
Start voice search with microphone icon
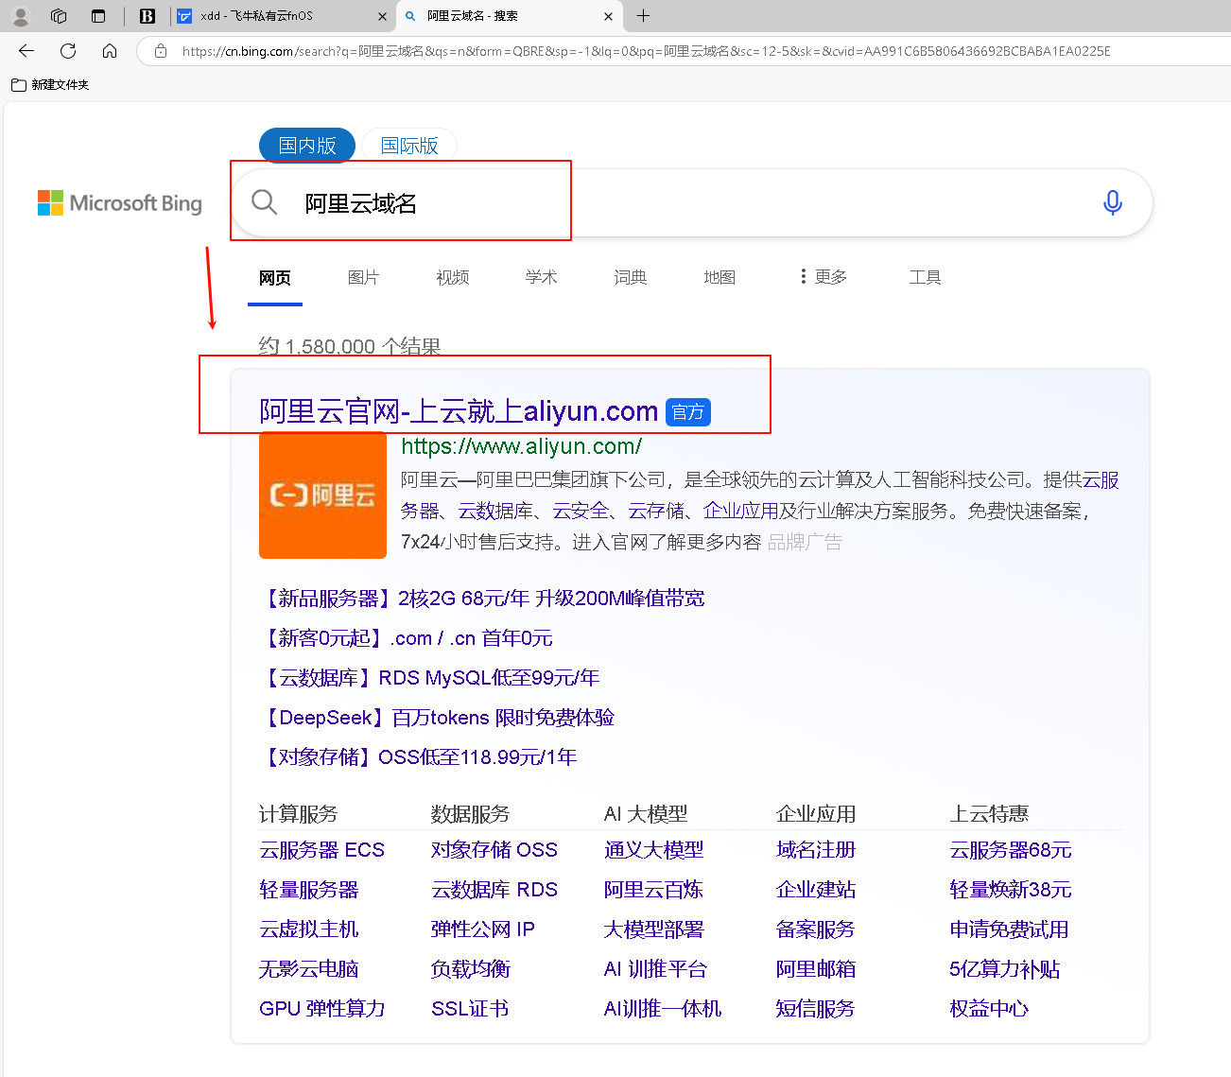[x=1113, y=202]
